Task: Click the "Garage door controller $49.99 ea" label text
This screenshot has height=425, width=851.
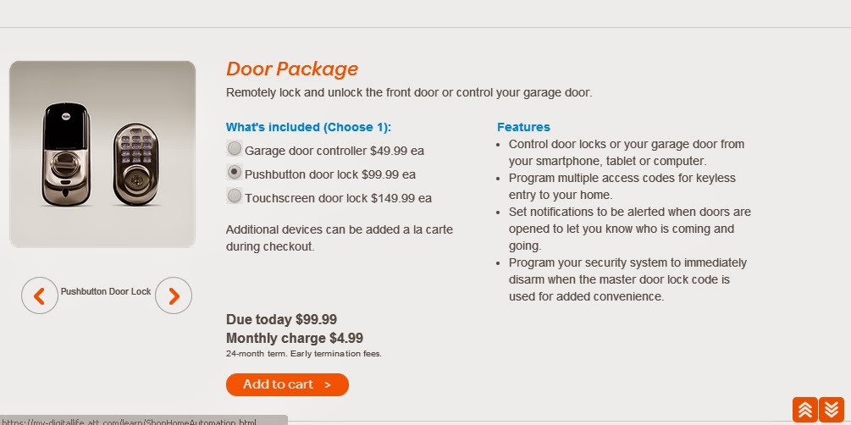Action: pyautogui.click(x=334, y=151)
